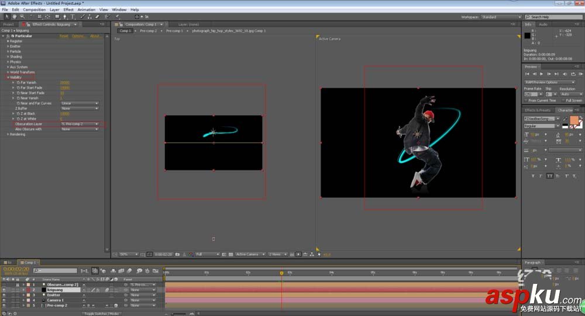Select the Clone Stamp tool
Image resolution: width=585 pixels, height=316 pixels.
point(90,17)
